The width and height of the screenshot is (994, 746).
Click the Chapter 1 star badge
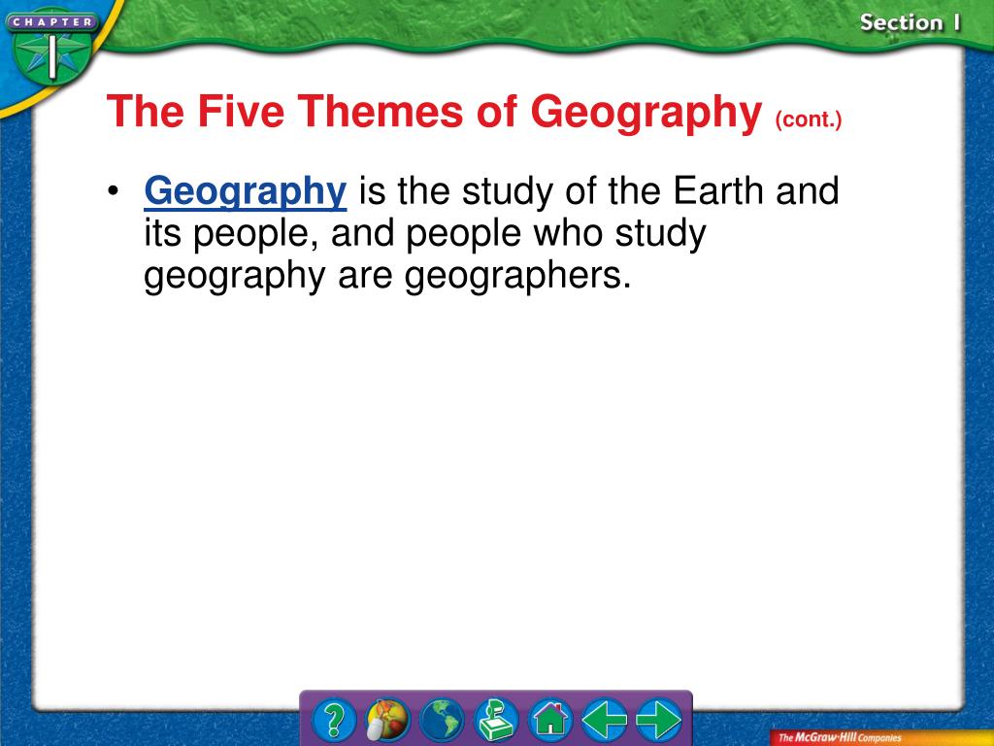click(x=50, y=49)
